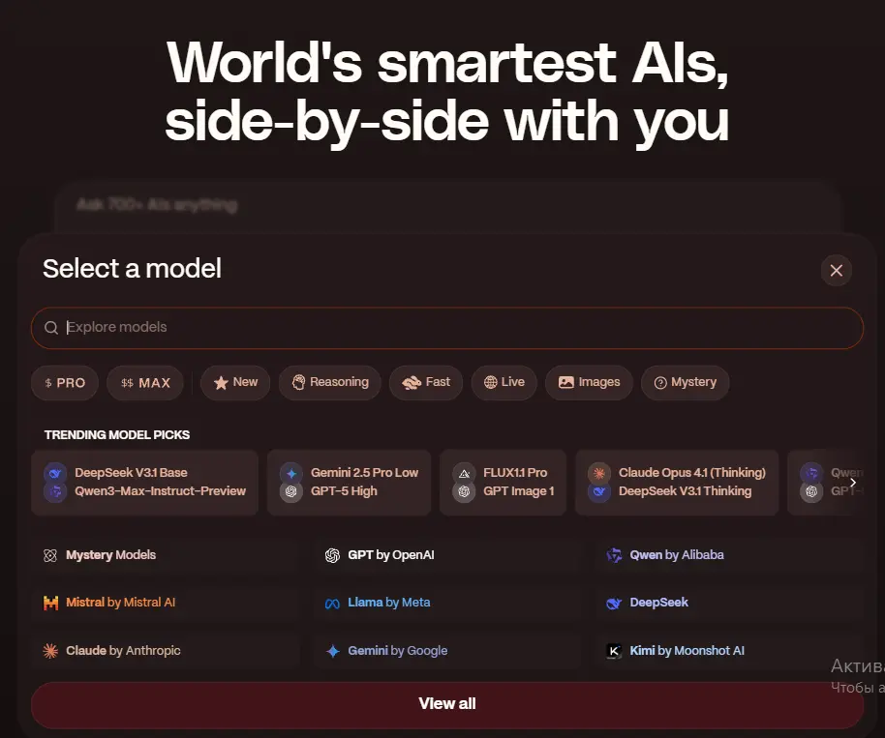This screenshot has width=885, height=738.
Task: Click the magnifier icon in search field
Action: point(50,328)
